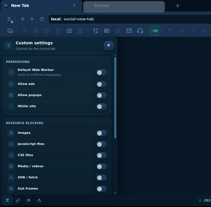Toggle Media / videos blocking
The height and width of the screenshot is (207, 211).
[102, 166]
